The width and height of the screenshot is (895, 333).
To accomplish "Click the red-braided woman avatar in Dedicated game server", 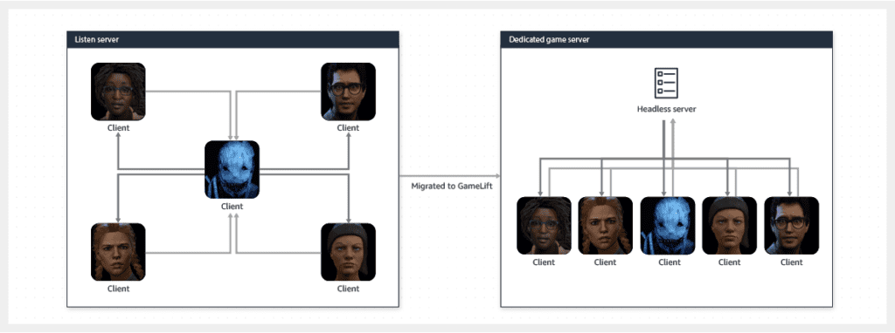I will (x=606, y=226).
